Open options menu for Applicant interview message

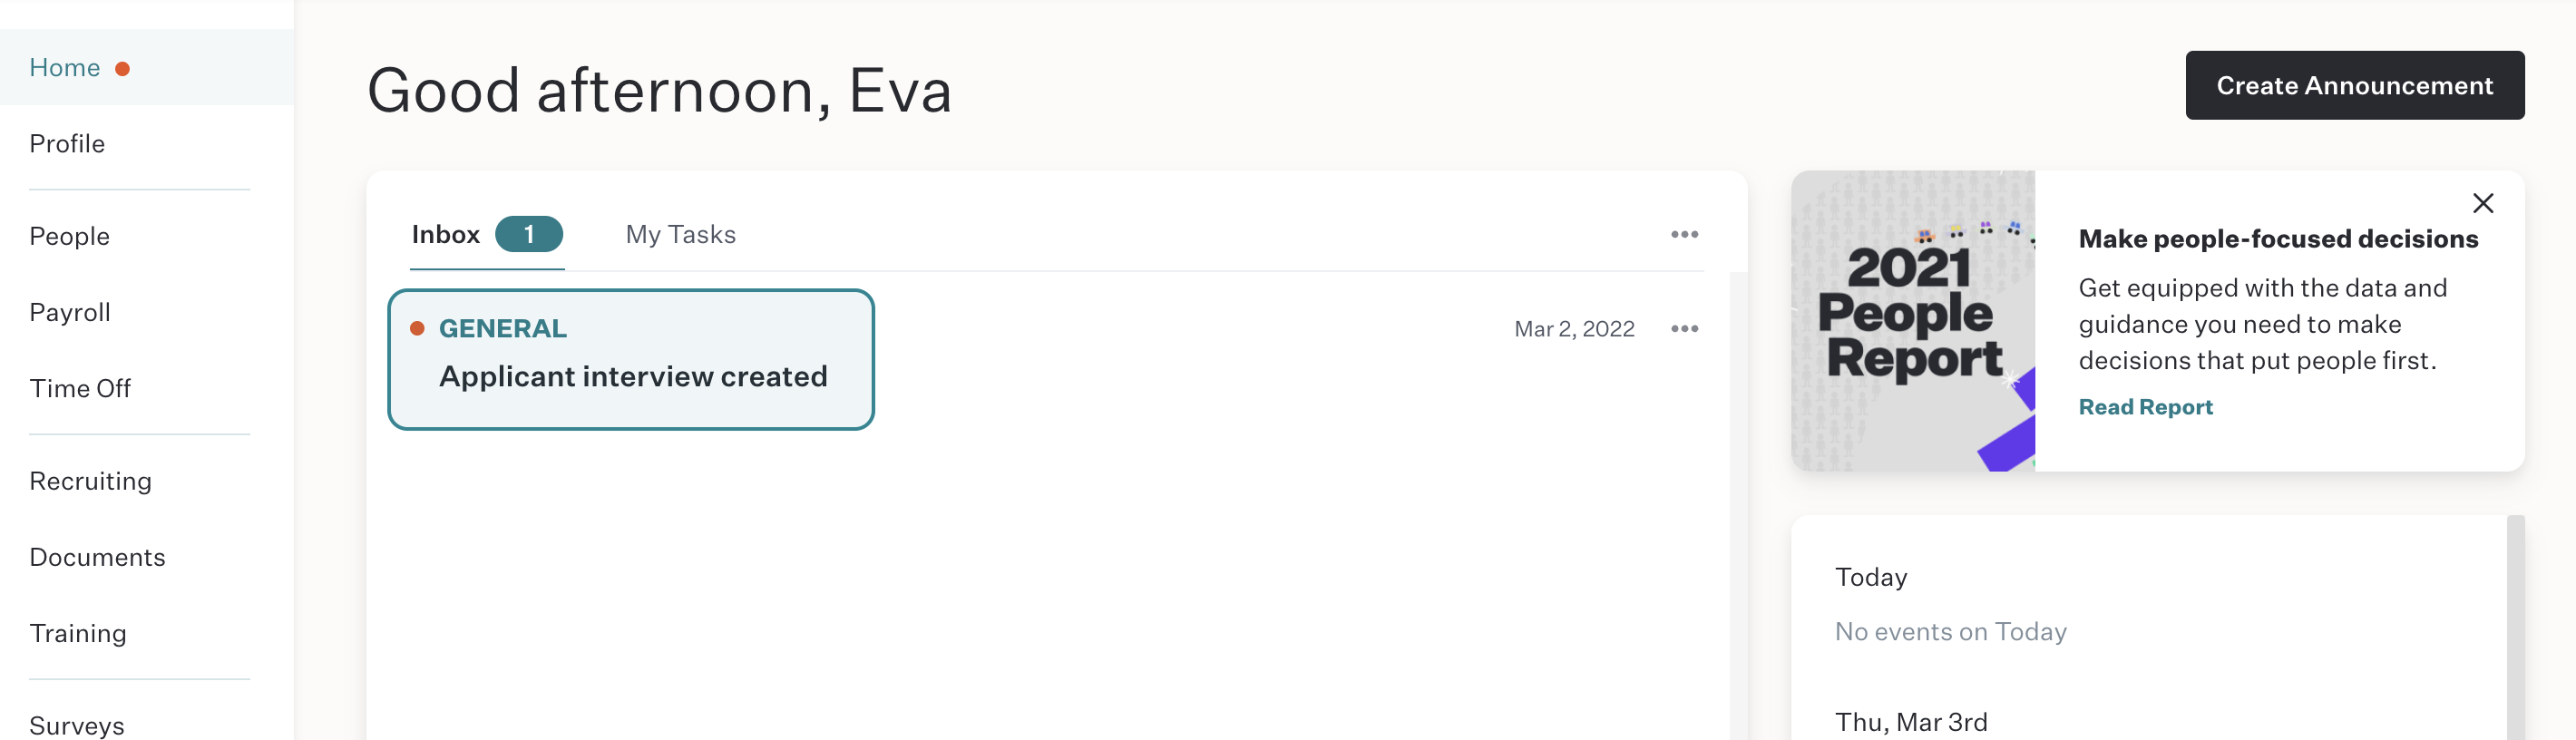click(x=1684, y=329)
